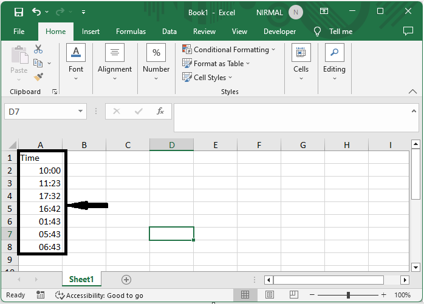Open Insert Function fx button
The image size is (424, 304).
pos(160,111)
